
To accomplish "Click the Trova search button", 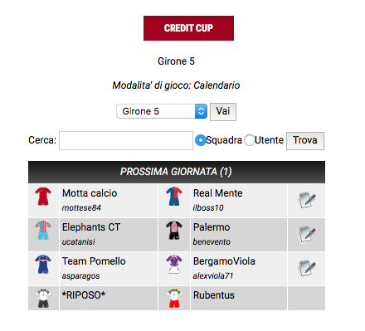I will pos(305,141).
